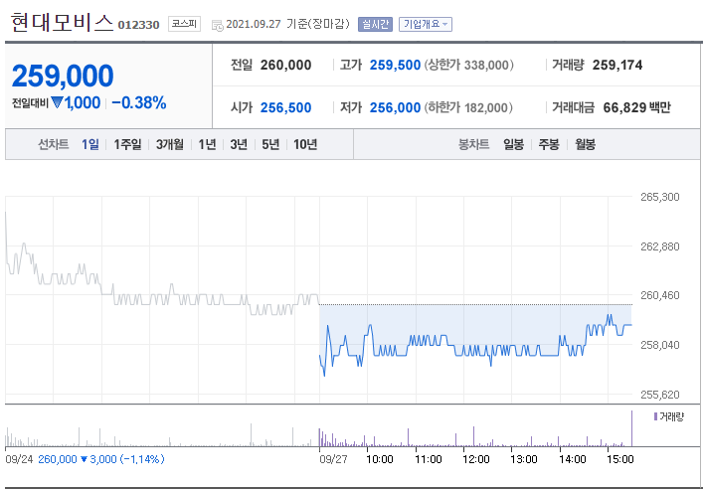This screenshot has height=489, width=703.
Task: Click the (-1.14%) change under the chart
Action: click(141, 459)
